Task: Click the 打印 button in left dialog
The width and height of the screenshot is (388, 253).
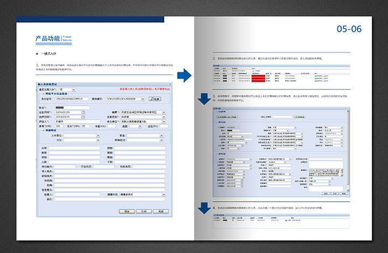Action: tap(144, 211)
